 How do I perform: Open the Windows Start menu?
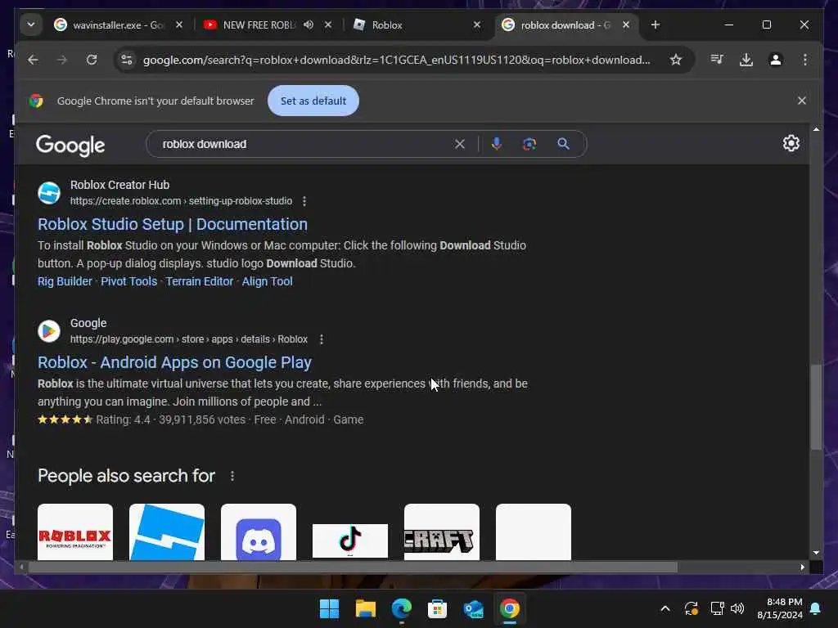[x=329, y=608]
